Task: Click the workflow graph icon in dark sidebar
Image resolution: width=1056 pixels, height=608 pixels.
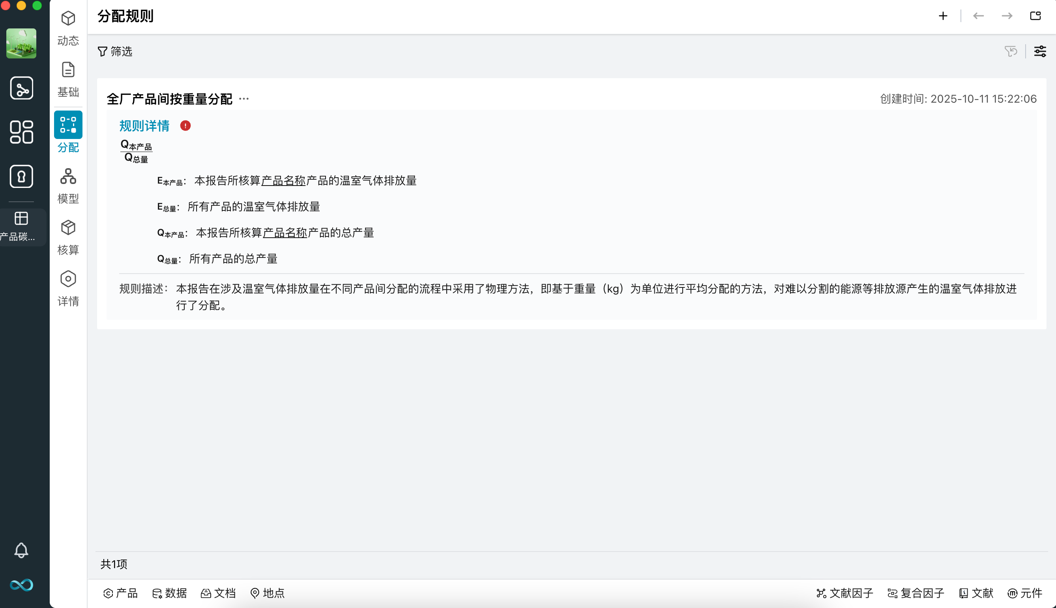Action: [21, 88]
